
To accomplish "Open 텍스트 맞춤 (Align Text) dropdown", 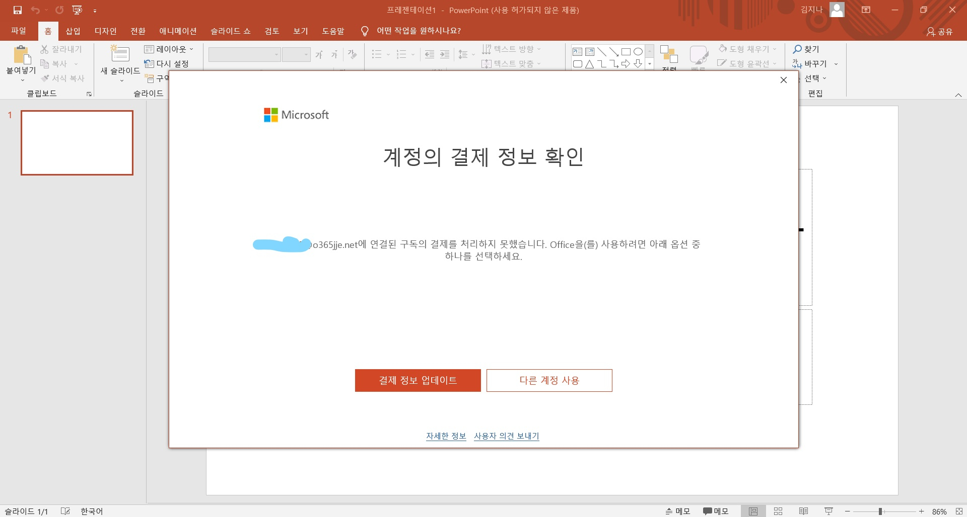I will [x=511, y=64].
